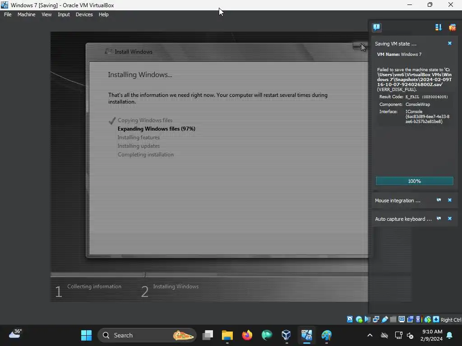Click the keyboard capture arrow status icon
The height and width of the screenshot is (346, 462).
tap(436, 319)
